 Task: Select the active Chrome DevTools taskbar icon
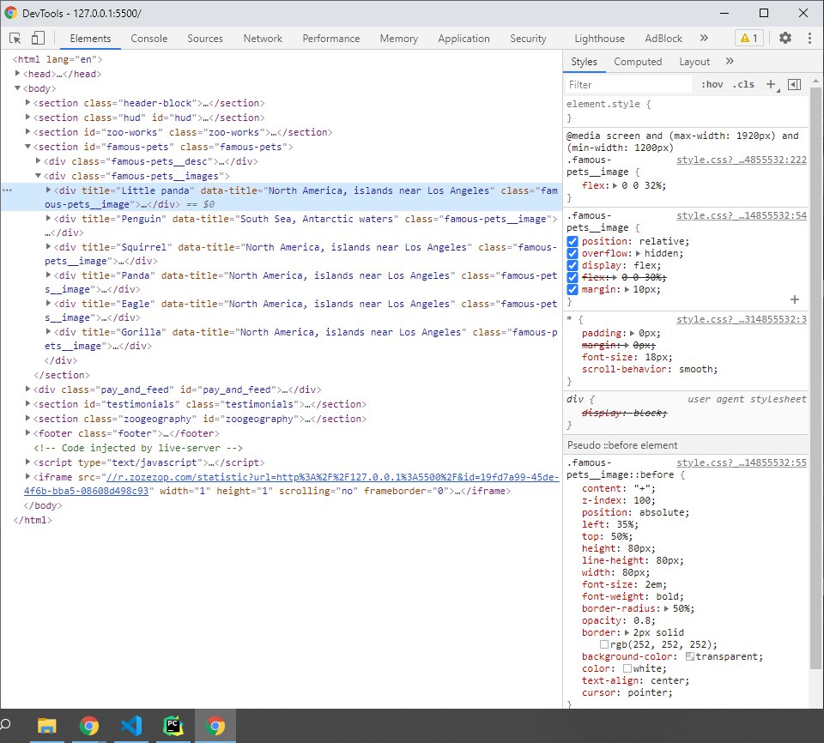point(215,726)
